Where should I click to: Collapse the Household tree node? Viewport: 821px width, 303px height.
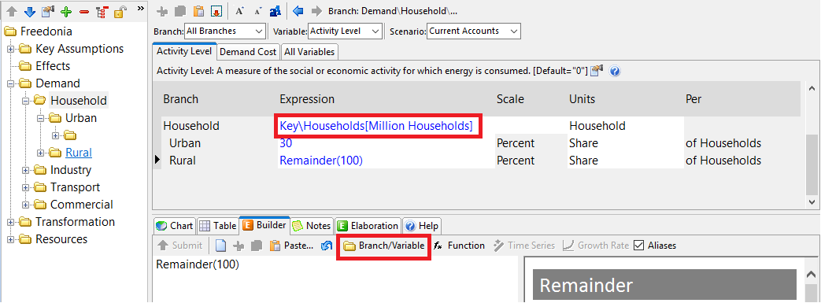point(25,101)
